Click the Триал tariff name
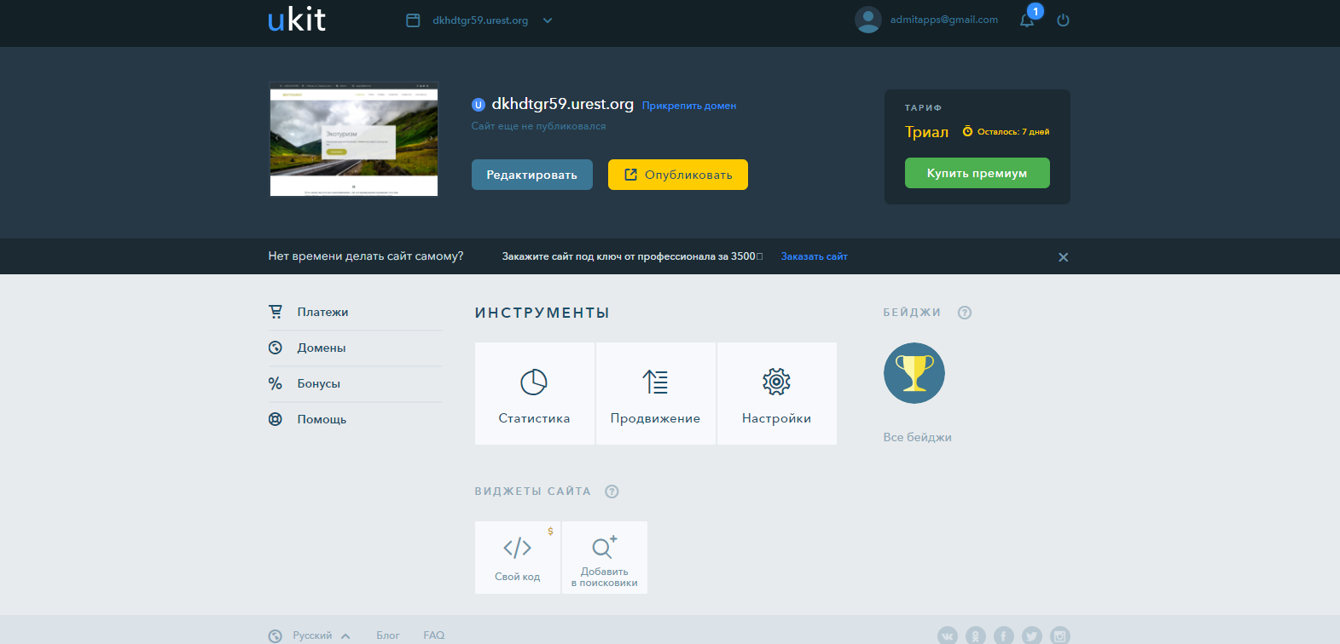Image resolution: width=1340 pixels, height=644 pixels. (x=927, y=132)
